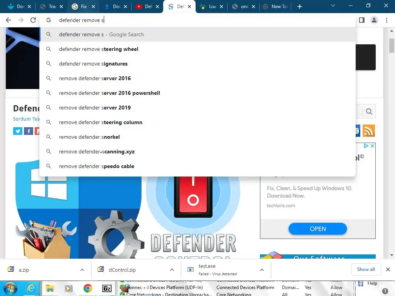Viewport: 395px width, 296px height.
Task: Select 'remove defender server 2019' suggestion
Action: pyautogui.click(x=197, y=108)
